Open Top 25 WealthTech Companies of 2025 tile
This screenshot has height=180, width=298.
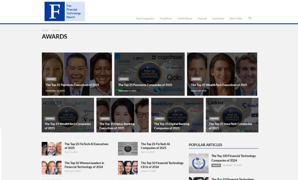point(68,126)
